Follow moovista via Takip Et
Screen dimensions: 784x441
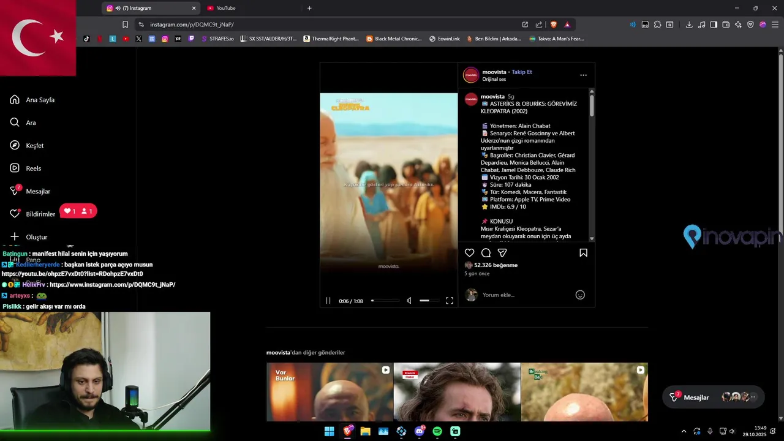coord(522,72)
